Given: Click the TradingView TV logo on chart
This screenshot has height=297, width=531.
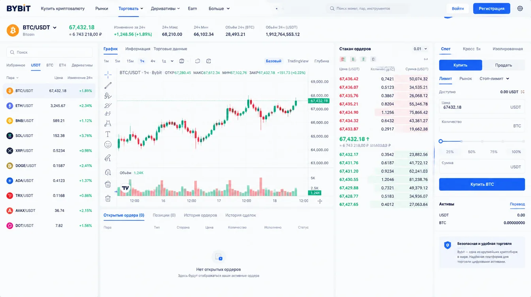Looking at the screenshot, I should tap(126, 188).
